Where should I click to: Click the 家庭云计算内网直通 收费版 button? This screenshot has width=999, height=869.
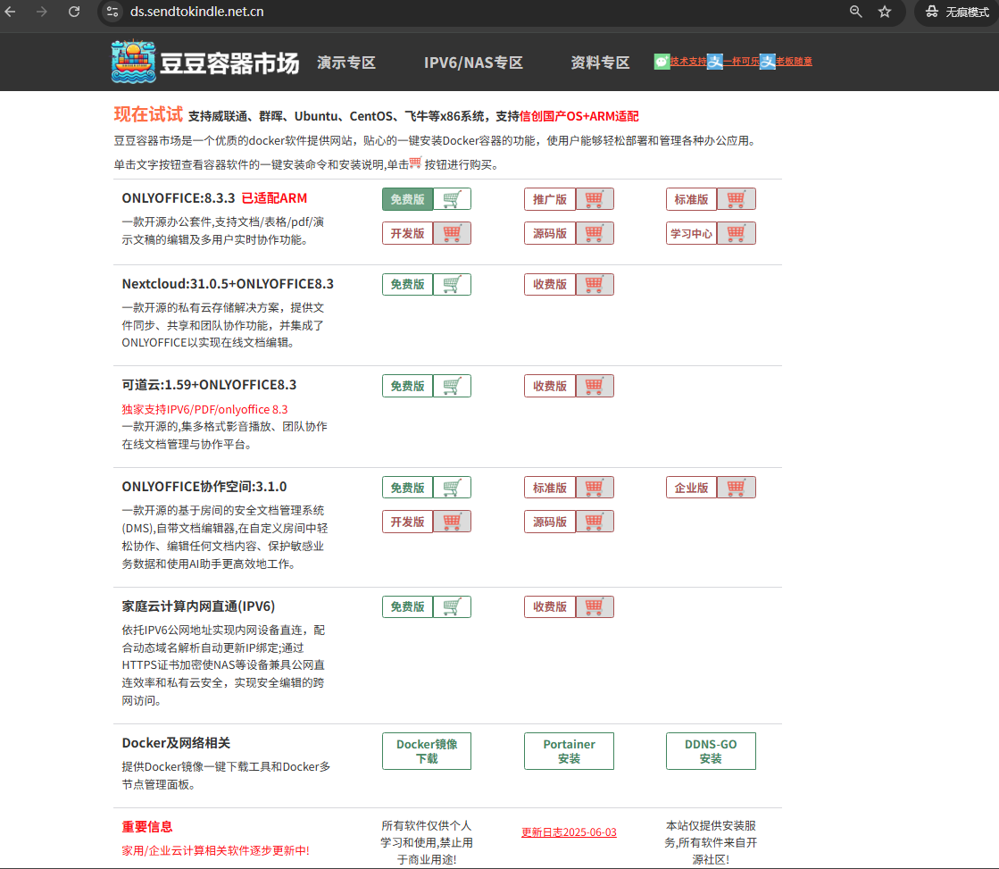(550, 607)
